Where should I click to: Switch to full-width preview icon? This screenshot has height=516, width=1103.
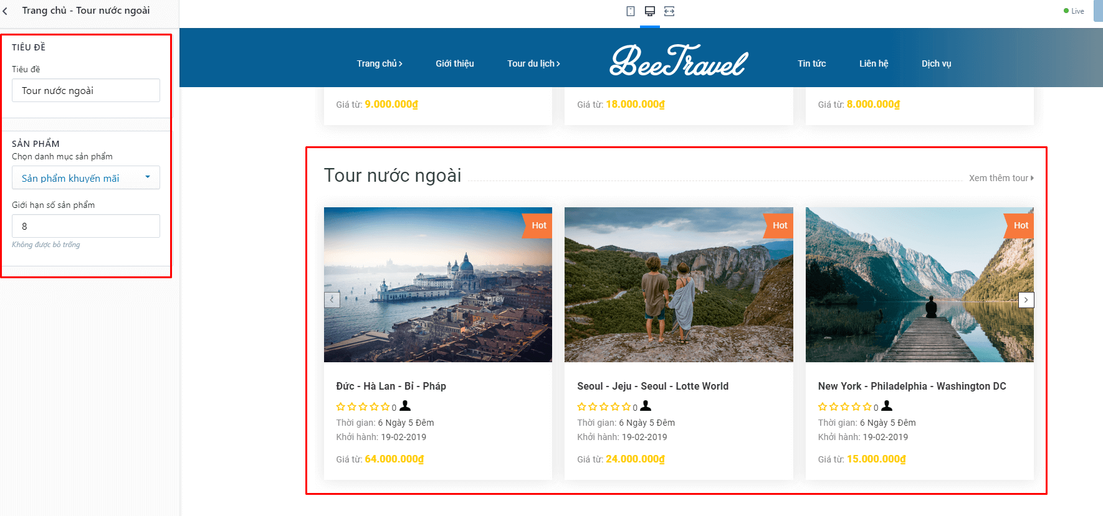(669, 11)
